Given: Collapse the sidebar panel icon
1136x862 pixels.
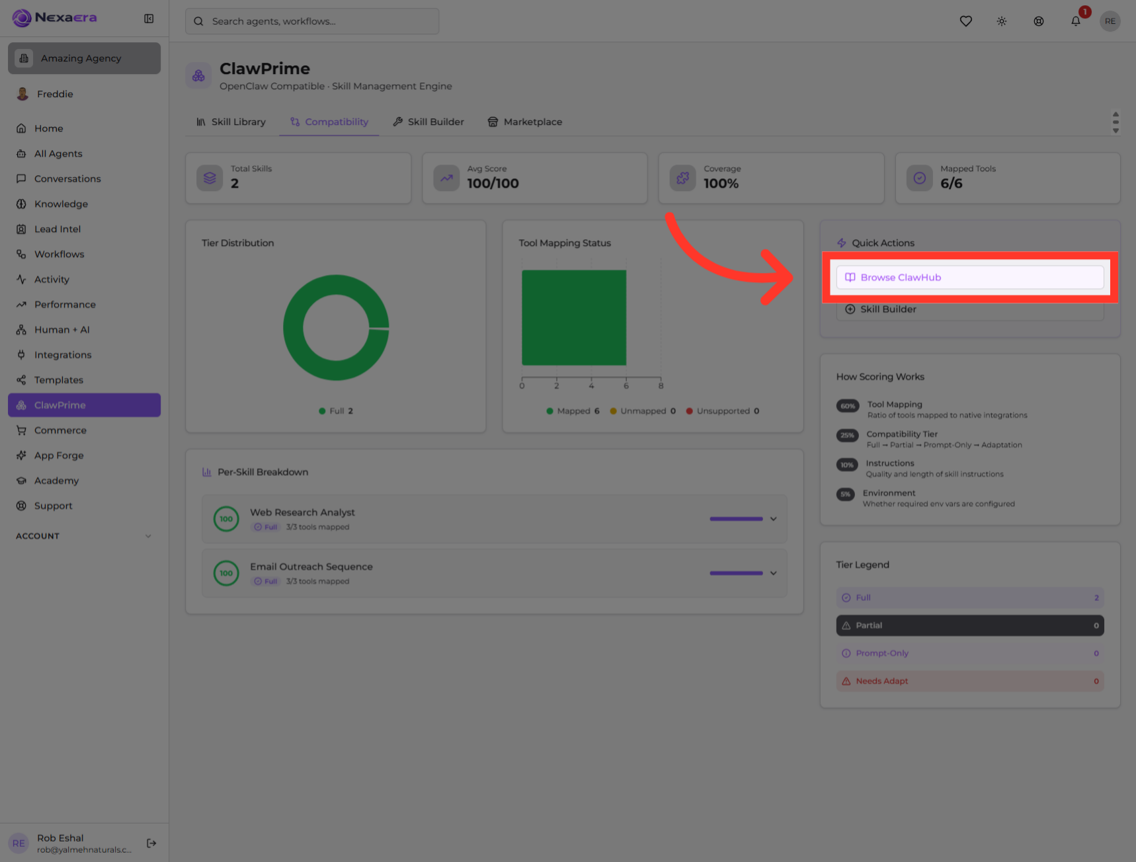Looking at the screenshot, I should point(149,19).
